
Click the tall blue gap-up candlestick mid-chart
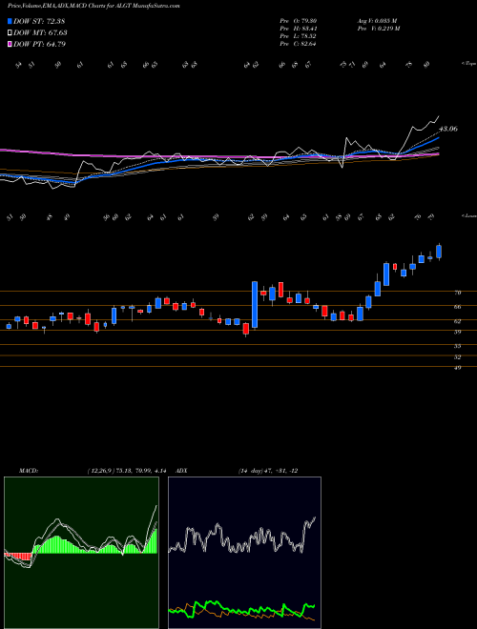(255, 305)
